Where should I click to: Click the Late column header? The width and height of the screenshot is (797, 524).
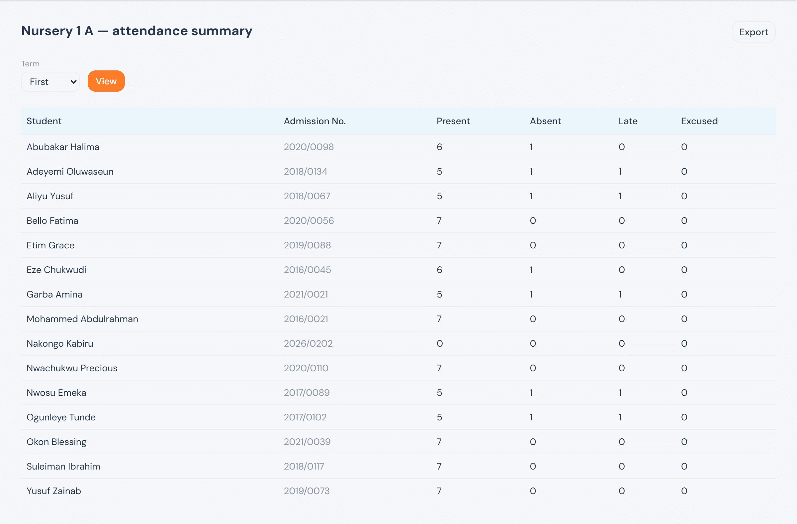click(628, 121)
